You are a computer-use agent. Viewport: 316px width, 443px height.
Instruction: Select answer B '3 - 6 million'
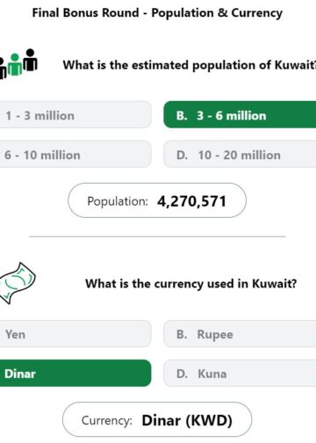pyautogui.click(x=240, y=115)
